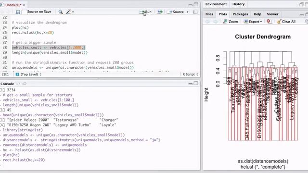This screenshot has height=173, width=308.
Task: Maximize the Console pane
Action: coord(196,83)
